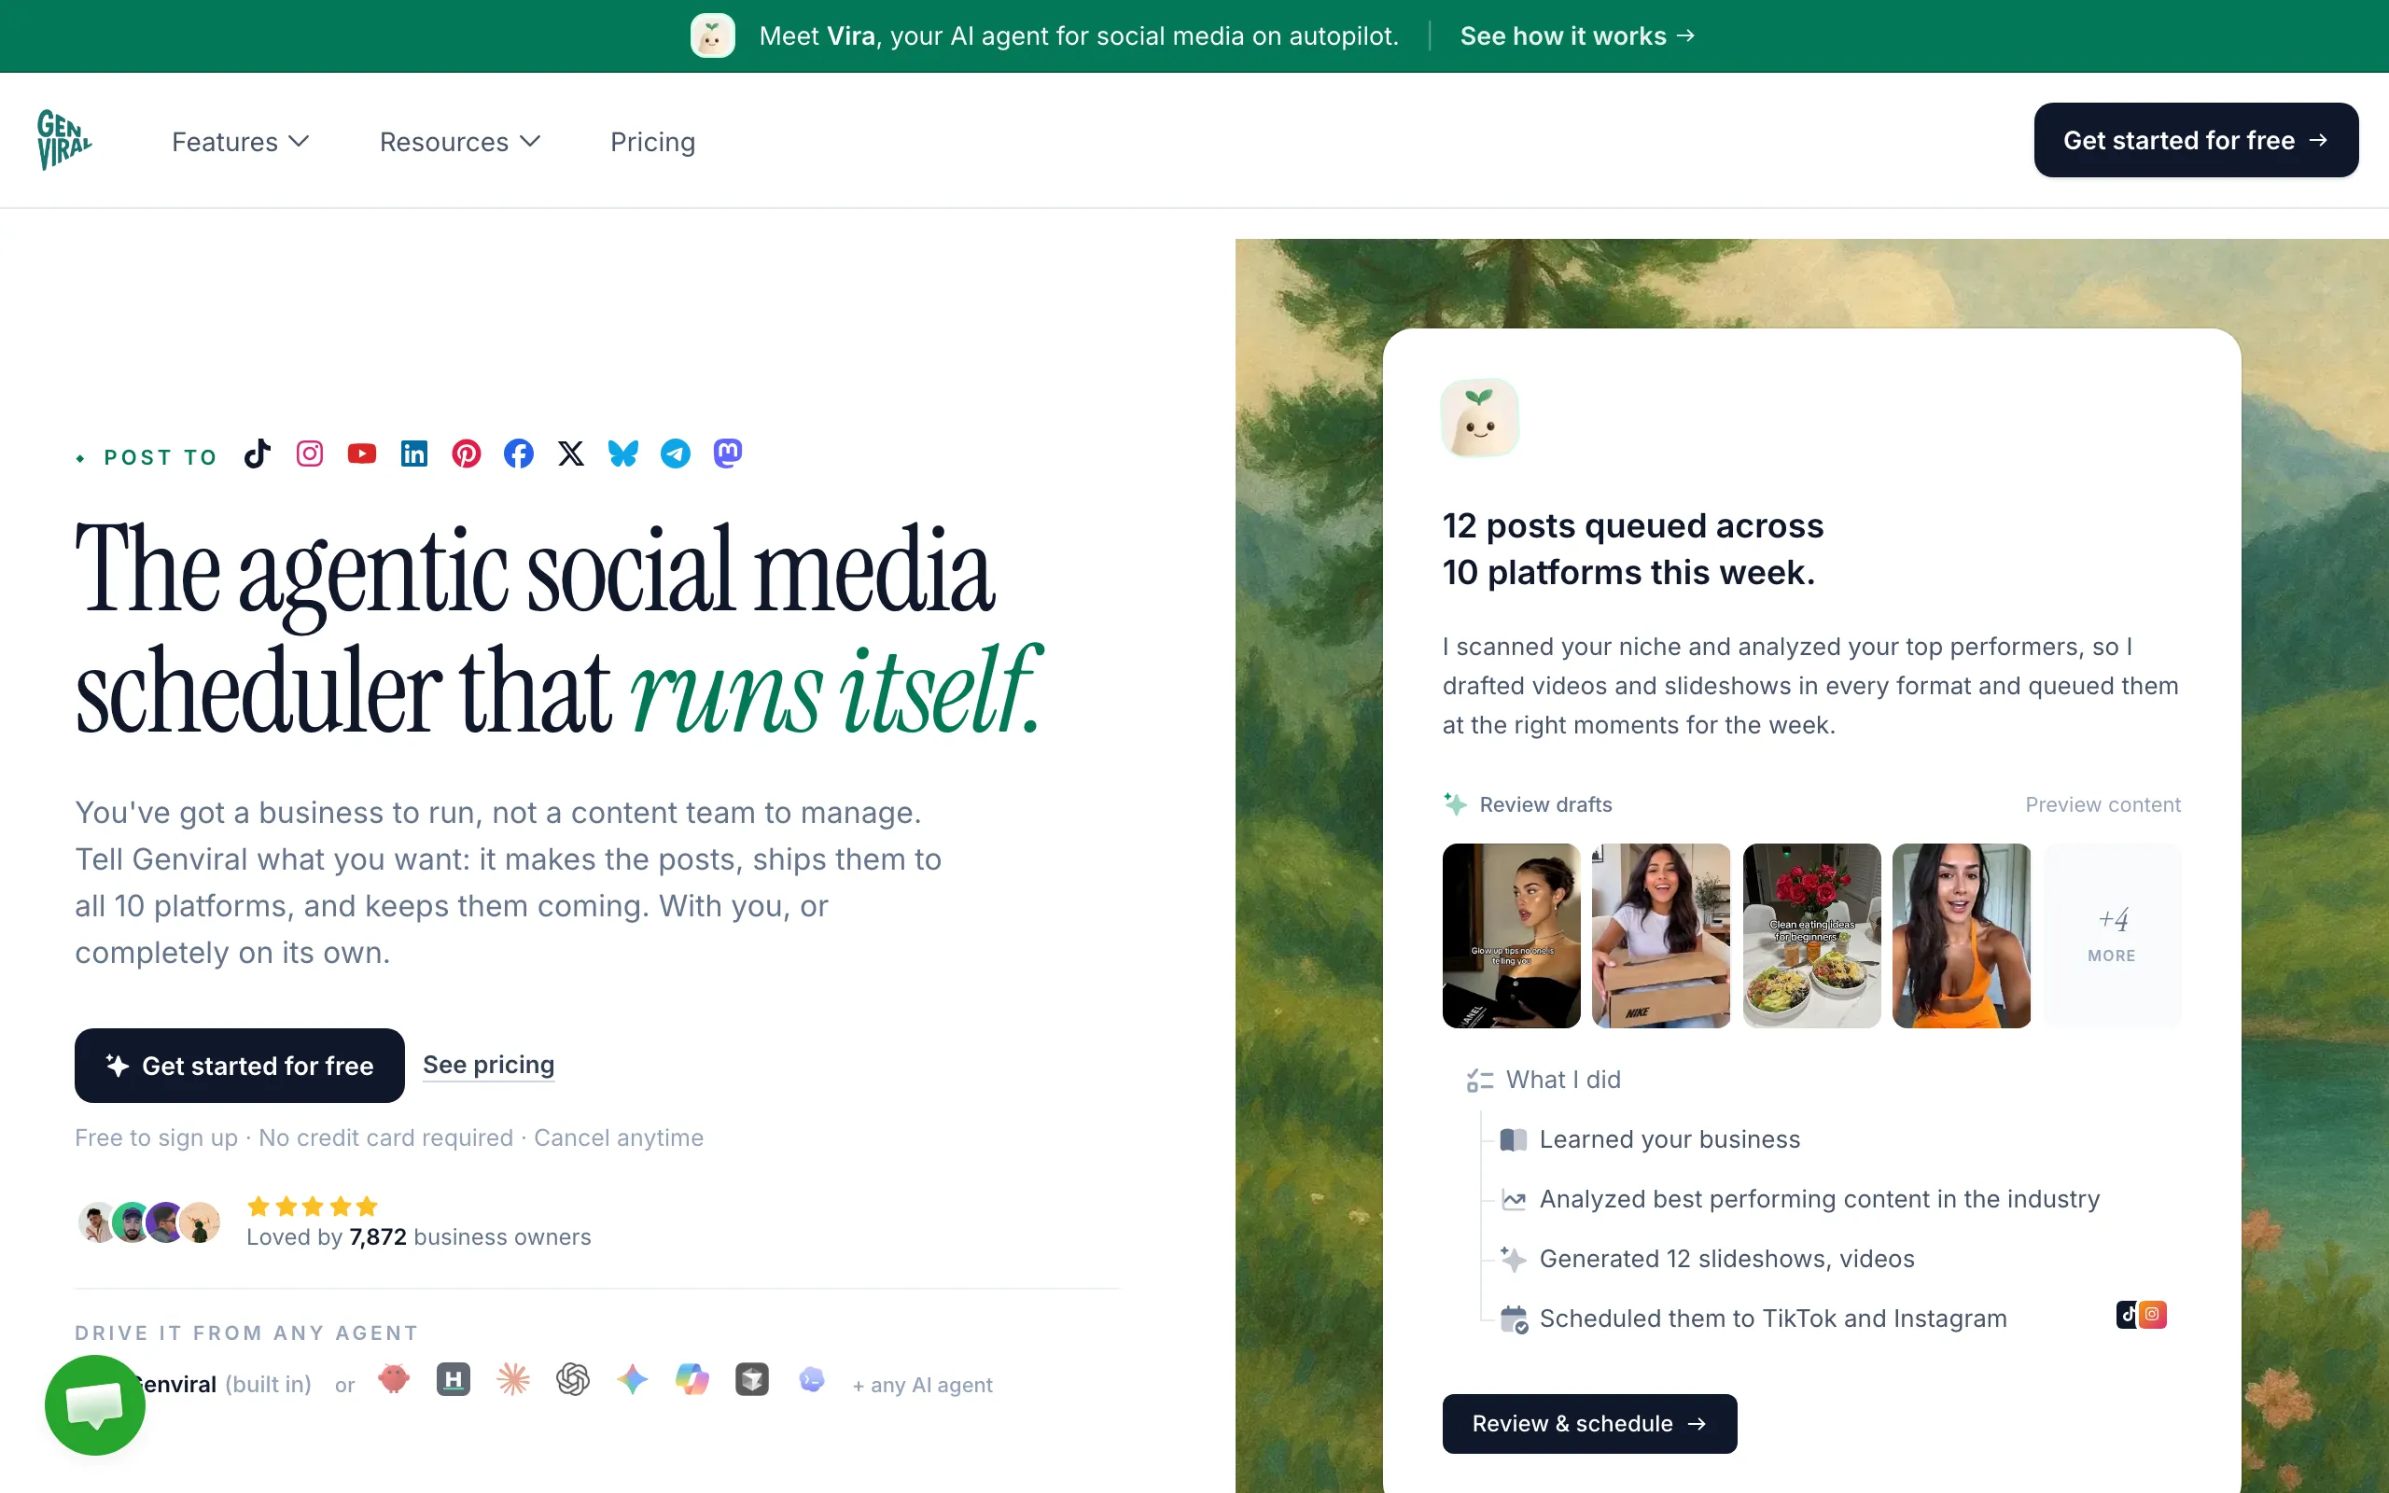Viewport: 2389px width, 1493px height.
Task: Click the X (Twitter) icon
Action: coord(571,453)
